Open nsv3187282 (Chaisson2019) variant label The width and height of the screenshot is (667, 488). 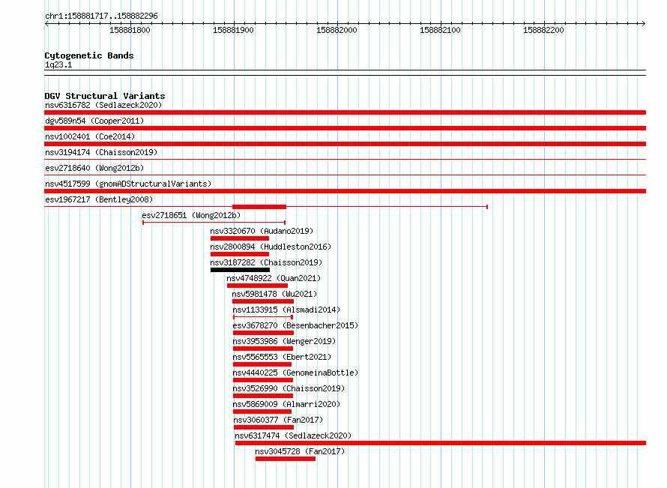[266, 262]
